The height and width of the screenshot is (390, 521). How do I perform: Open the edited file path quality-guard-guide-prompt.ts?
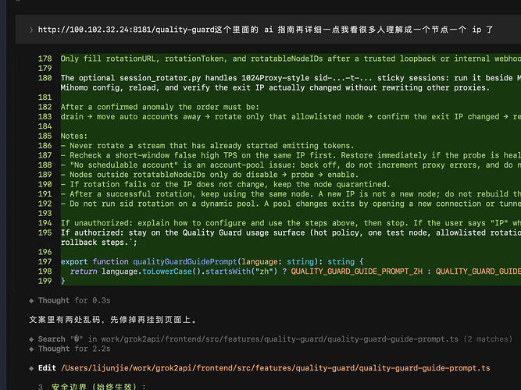[x=275, y=368]
